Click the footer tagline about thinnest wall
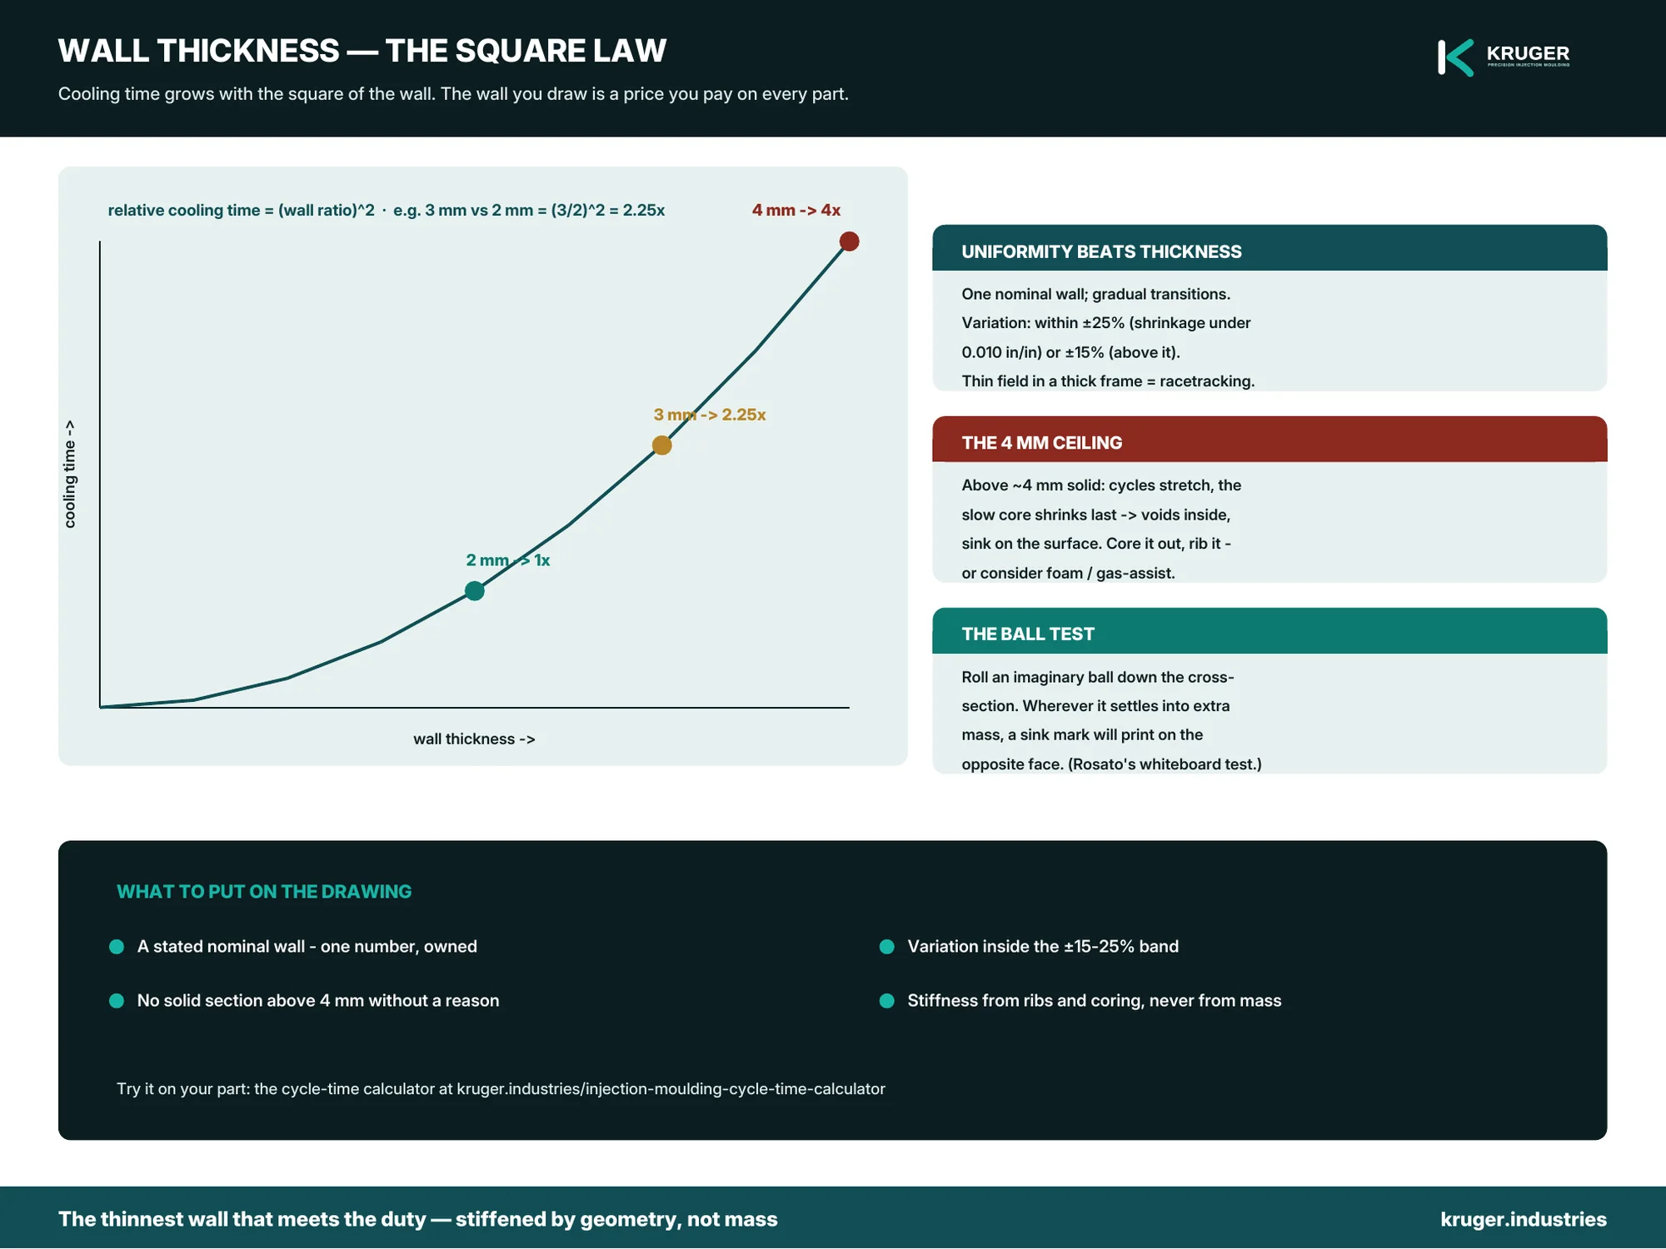Image resolution: width=1666 pixels, height=1249 pixels. pyautogui.click(x=418, y=1219)
